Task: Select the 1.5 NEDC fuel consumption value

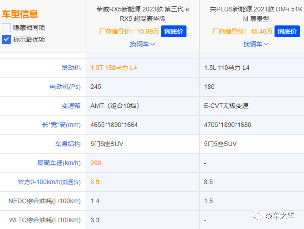Action: 208,201
